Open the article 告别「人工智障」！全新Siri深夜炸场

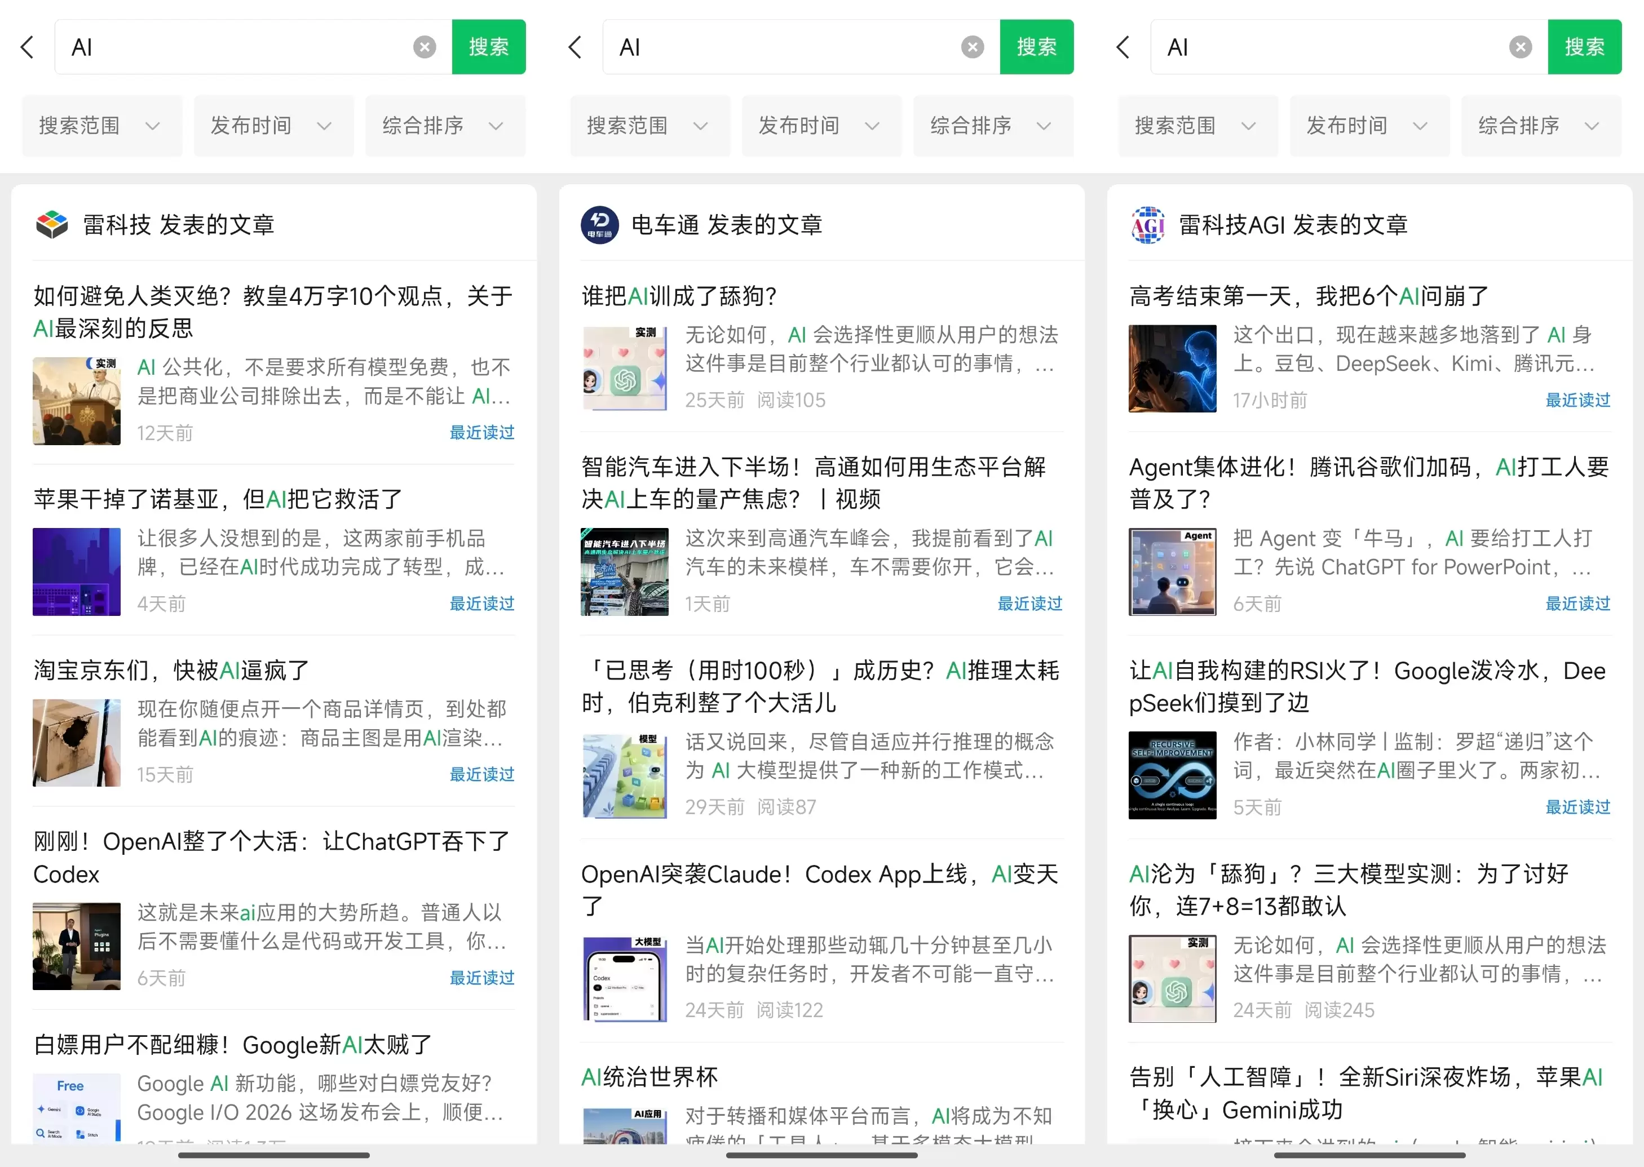click(x=1367, y=1093)
